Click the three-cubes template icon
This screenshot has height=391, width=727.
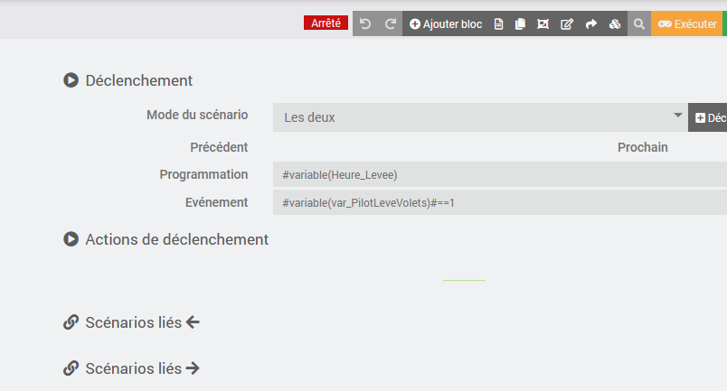(x=615, y=23)
